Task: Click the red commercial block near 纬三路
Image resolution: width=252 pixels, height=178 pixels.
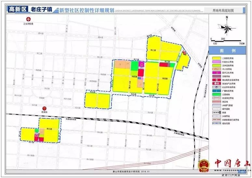Action: 164,65
